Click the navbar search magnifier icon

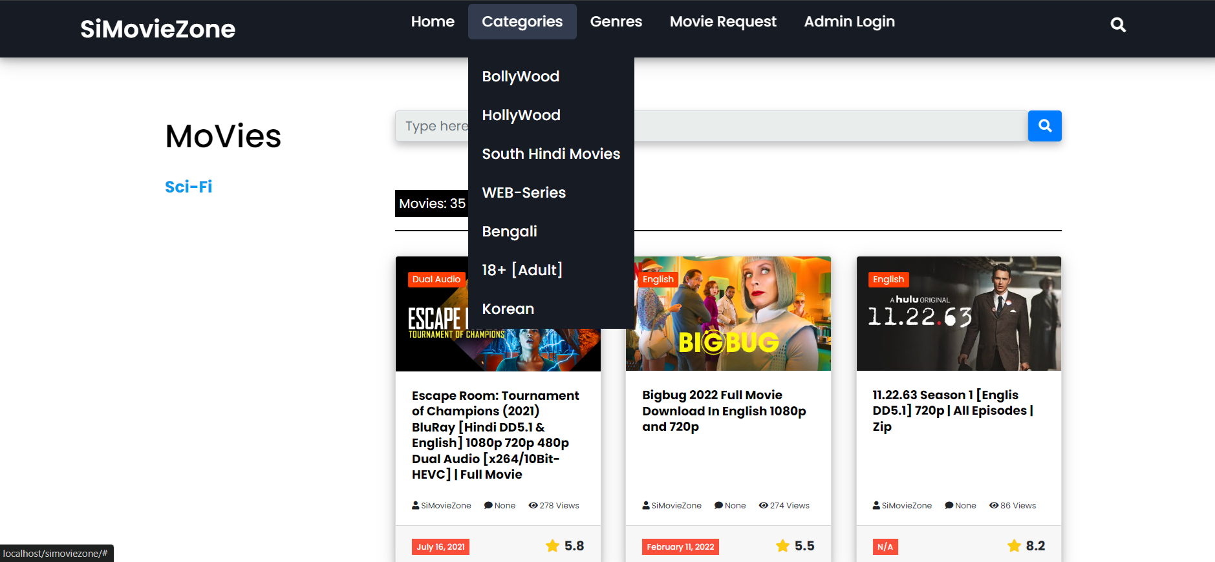(x=1118, y=25)
